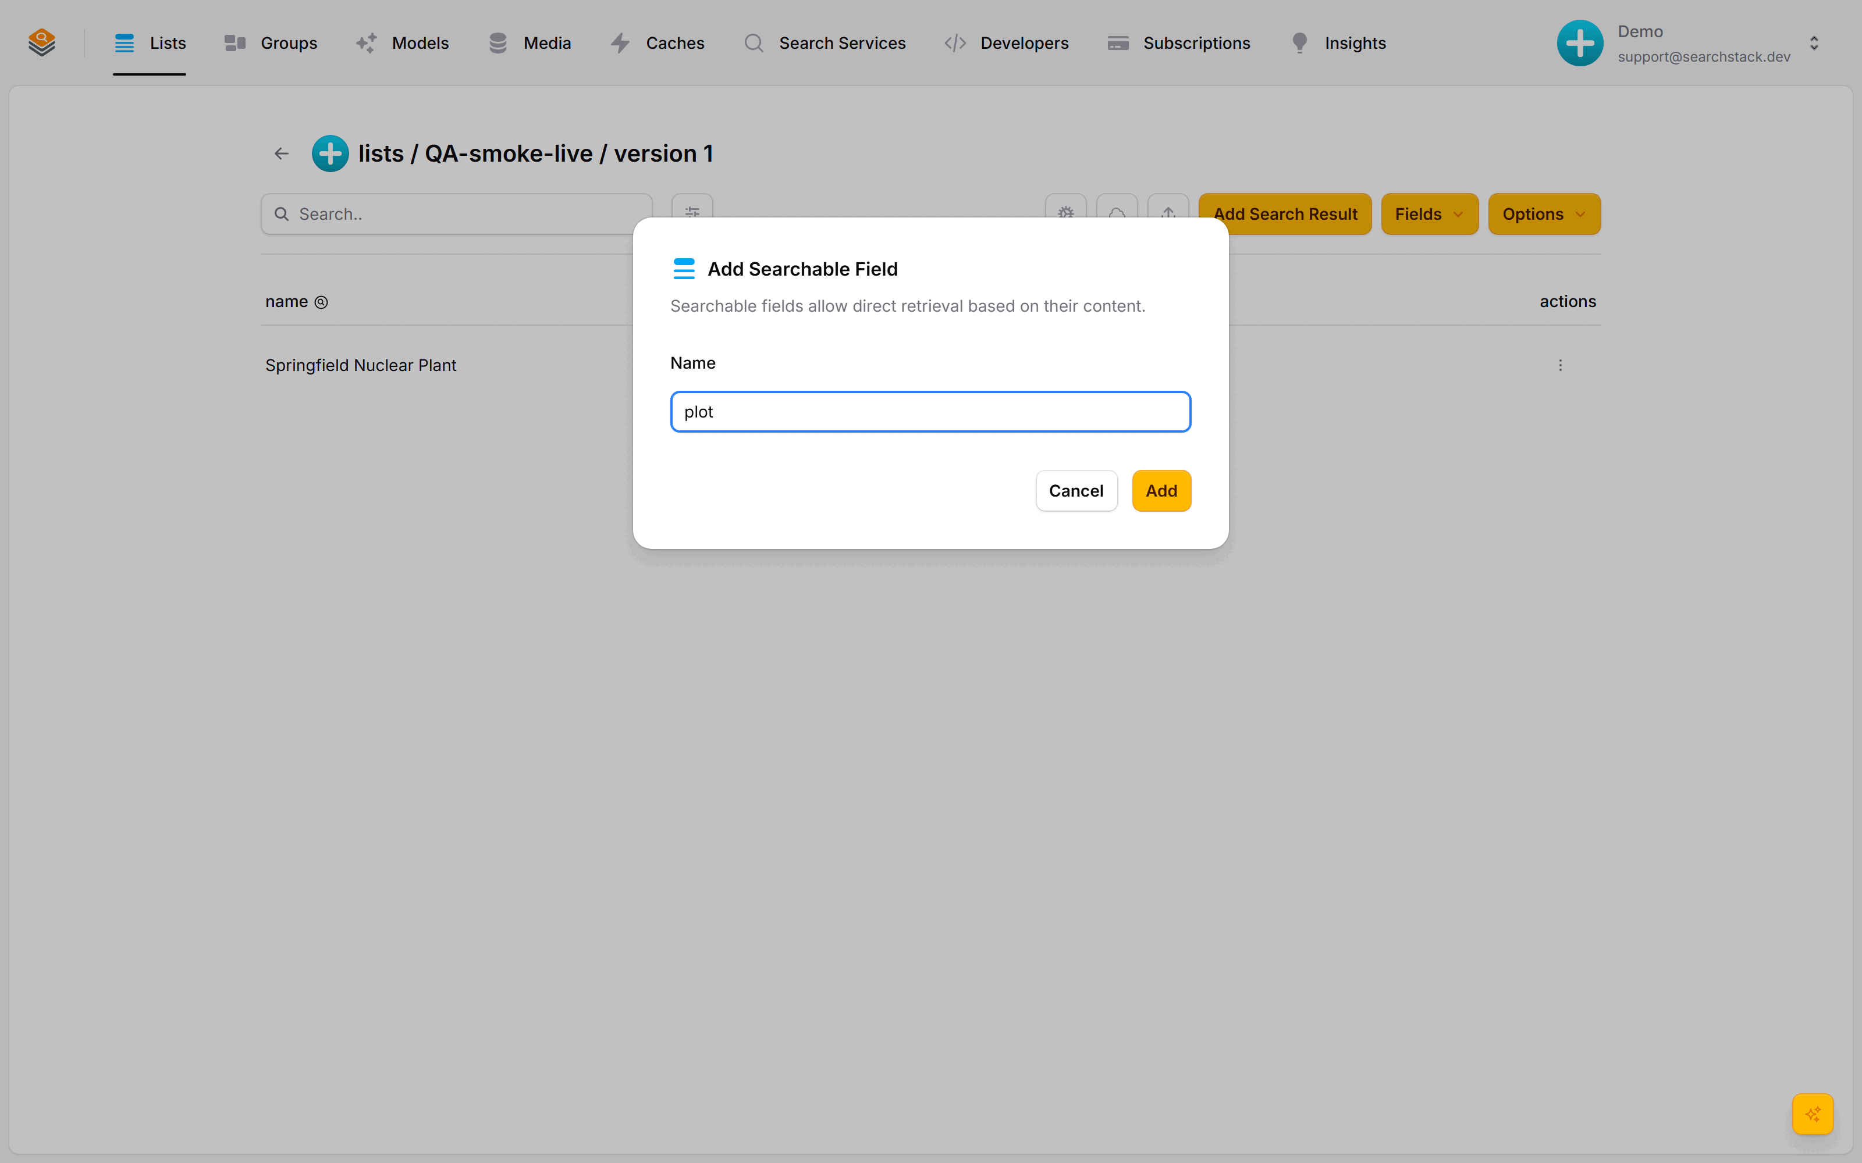Focus the Search.. input field
Viewport: 1862px width, 1163px height.
(x=456, y=214)
